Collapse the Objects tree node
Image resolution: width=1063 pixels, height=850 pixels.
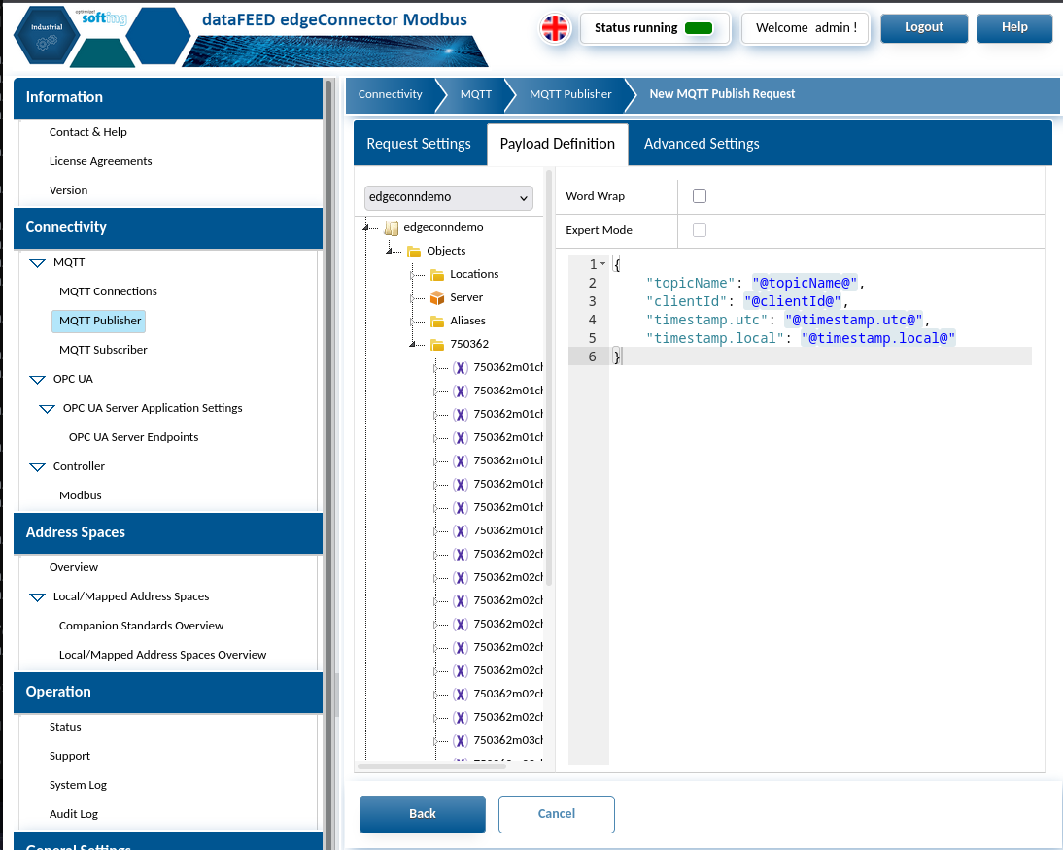tap(389, 251)
